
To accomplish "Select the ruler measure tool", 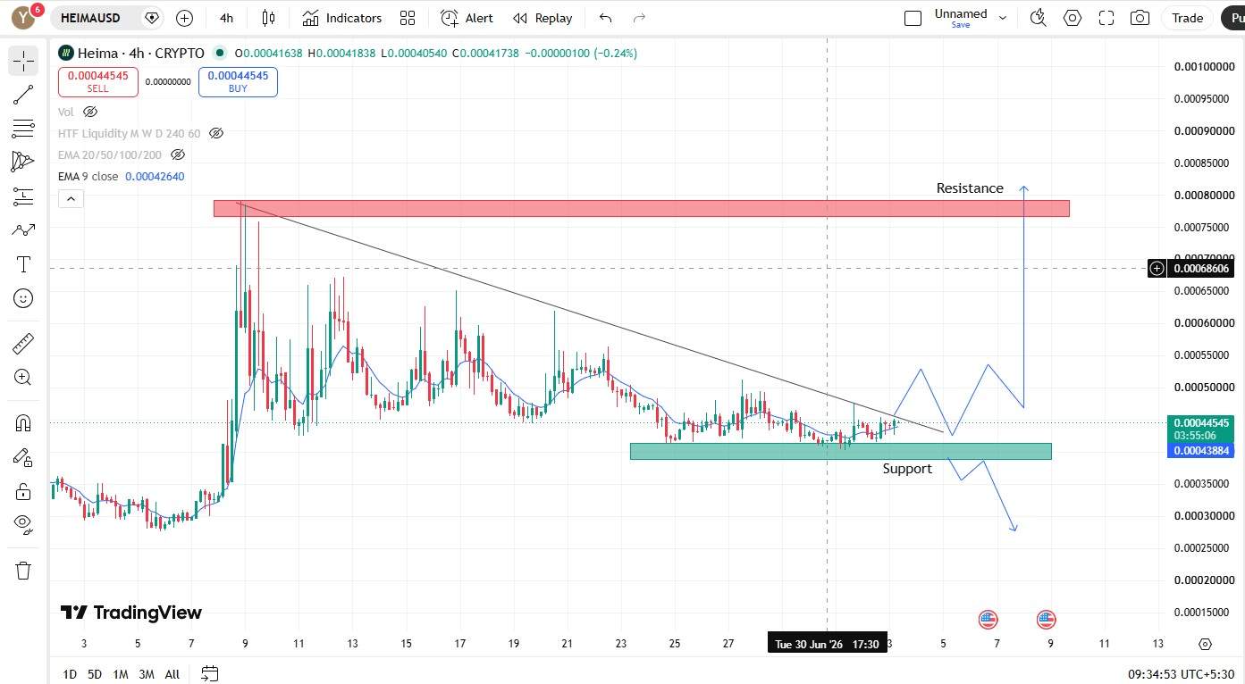I will click(24, 343).
